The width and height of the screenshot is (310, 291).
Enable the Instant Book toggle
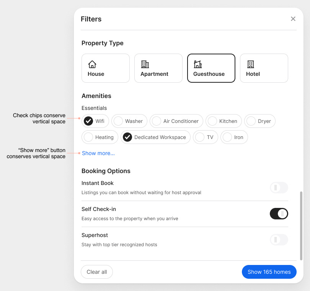pyautogui.click(x=279, y=188)
